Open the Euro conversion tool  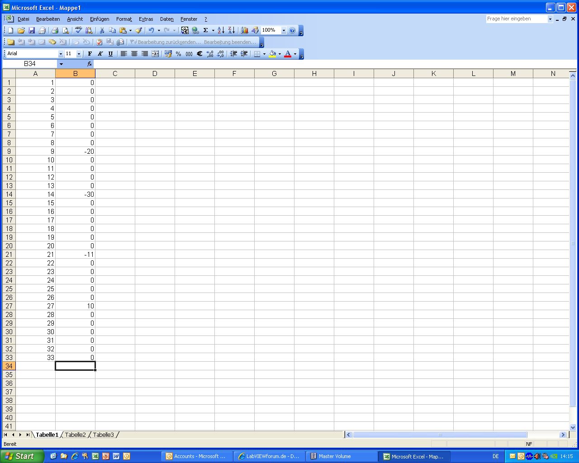[x=185, y=30]
